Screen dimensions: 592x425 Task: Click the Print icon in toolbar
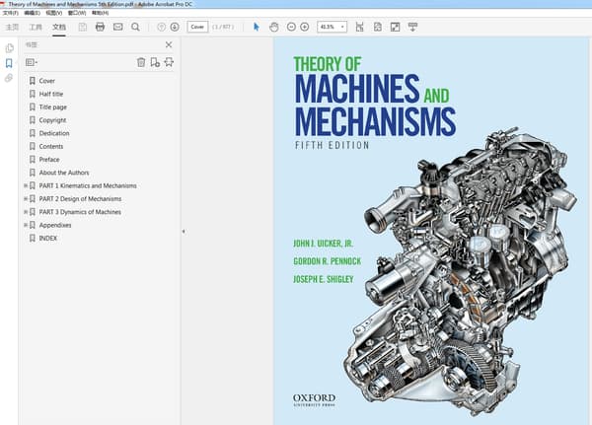tap(100, 27)
